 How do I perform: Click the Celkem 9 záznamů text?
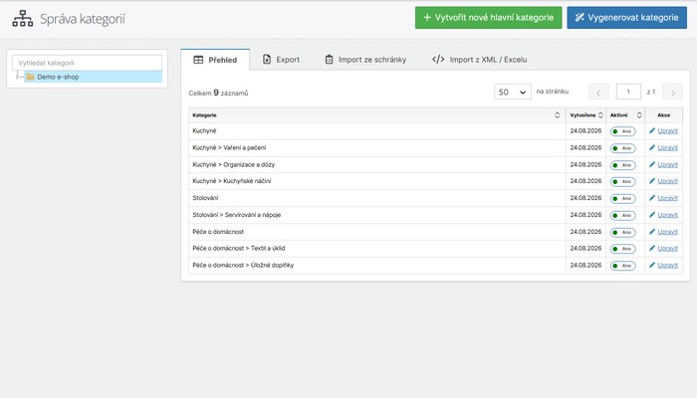pyautogui.click(x=218, y=93)
